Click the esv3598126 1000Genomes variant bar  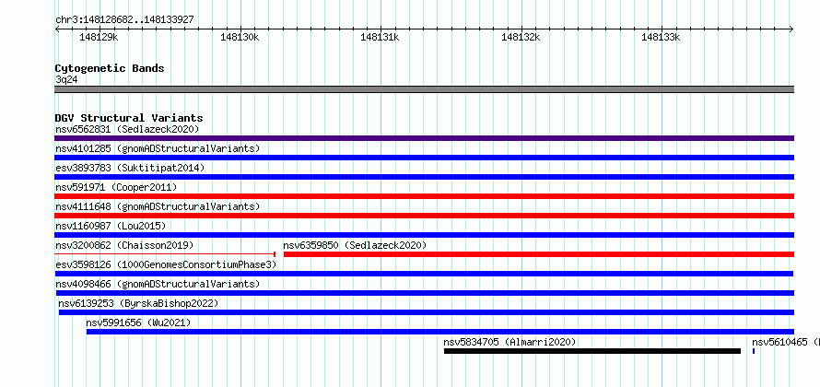(x=424, y=274)
